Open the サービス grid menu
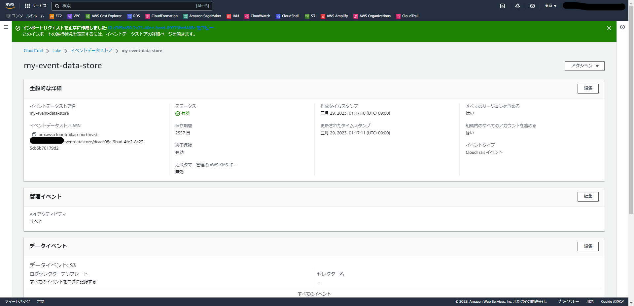Viewport: 634px width, 306px height. pos(36,6)
